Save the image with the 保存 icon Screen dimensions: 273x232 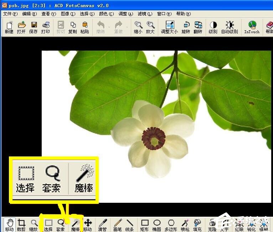click(x=34, y=27)
